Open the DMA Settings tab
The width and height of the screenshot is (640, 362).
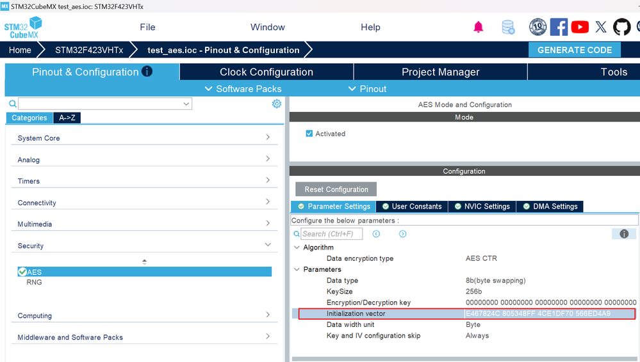550,207
